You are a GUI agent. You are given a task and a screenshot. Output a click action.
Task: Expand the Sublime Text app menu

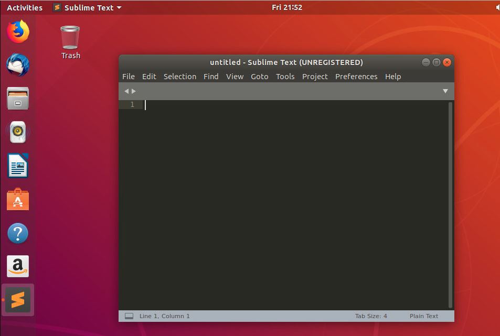(x=88, y=7)
